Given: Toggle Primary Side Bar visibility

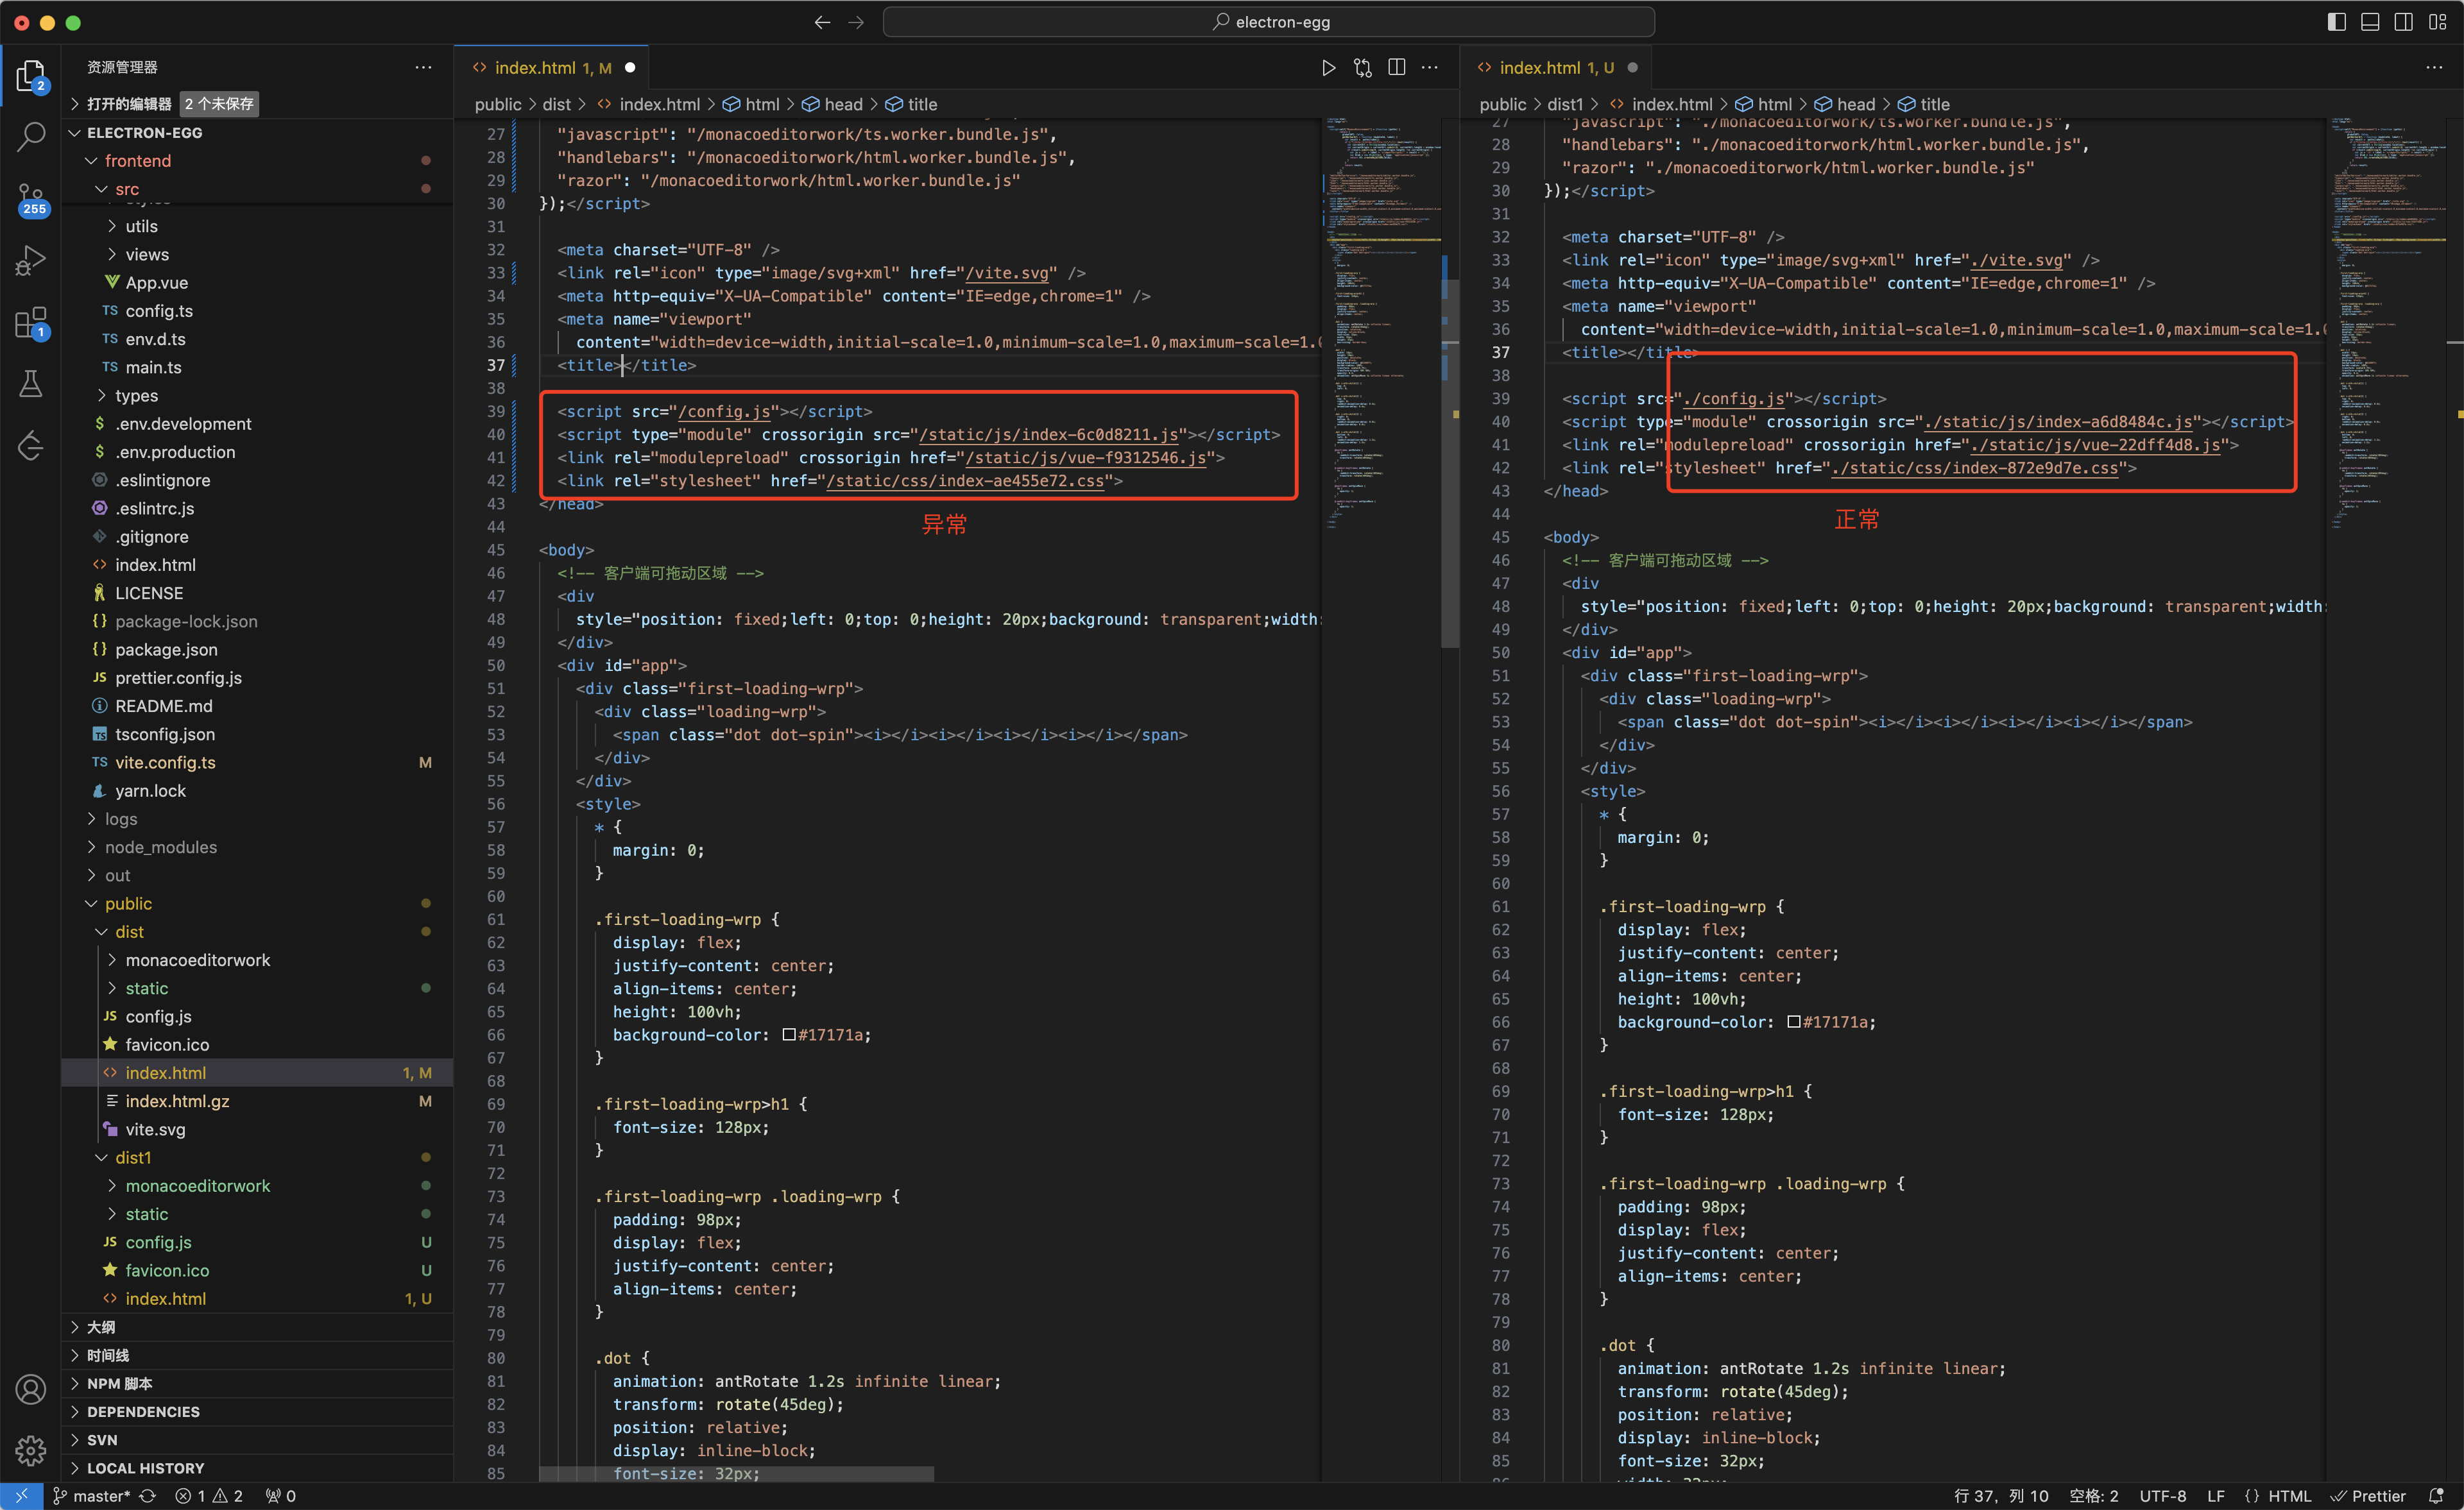Looking at the screenshot, I should point(2336,22).
